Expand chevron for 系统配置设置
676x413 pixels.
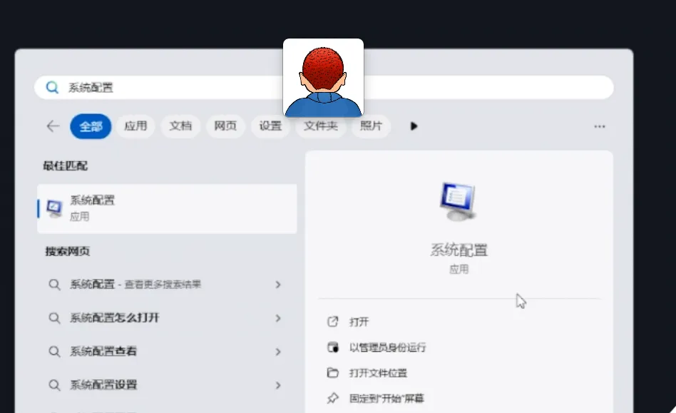point(278,385)
